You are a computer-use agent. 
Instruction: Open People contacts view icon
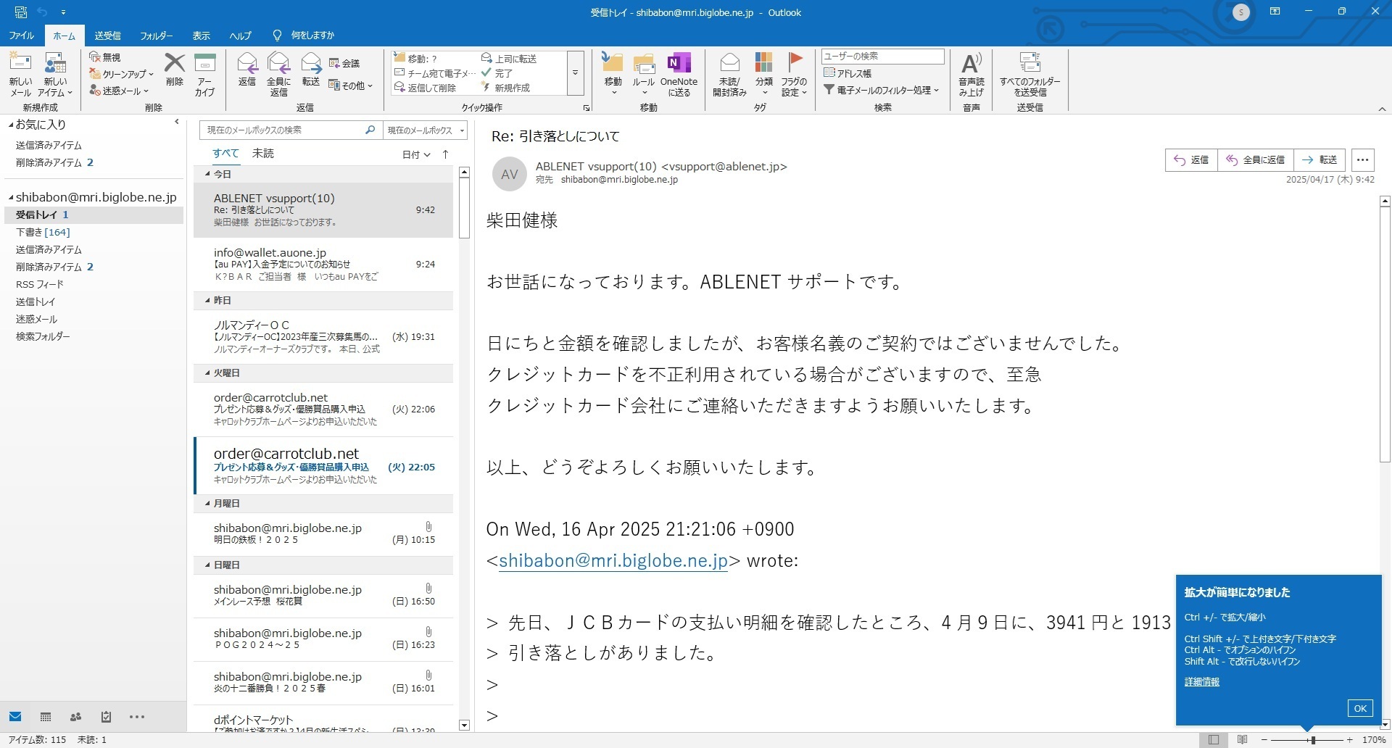pyautogui.click(x=75, y=717)
